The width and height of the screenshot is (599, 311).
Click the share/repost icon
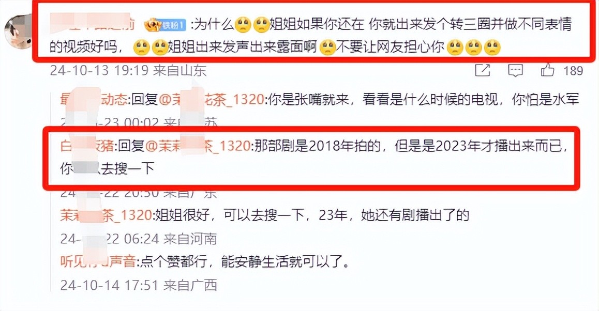point(482,70)
